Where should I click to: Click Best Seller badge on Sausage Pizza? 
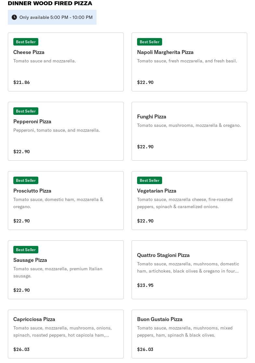(x=26, y=250)
